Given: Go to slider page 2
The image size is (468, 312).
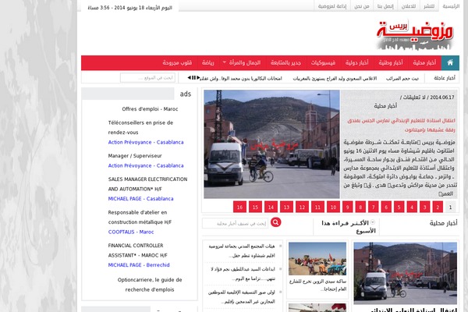Looking at the screenshot, I should coord(438,207).
